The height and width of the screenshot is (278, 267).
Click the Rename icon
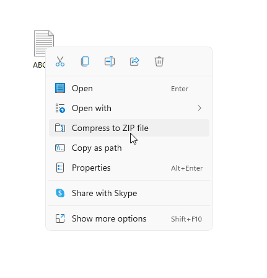coord(110,61)
